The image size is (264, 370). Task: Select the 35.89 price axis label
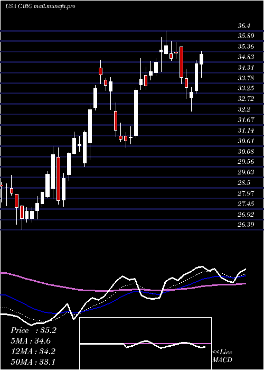(246, 36)
